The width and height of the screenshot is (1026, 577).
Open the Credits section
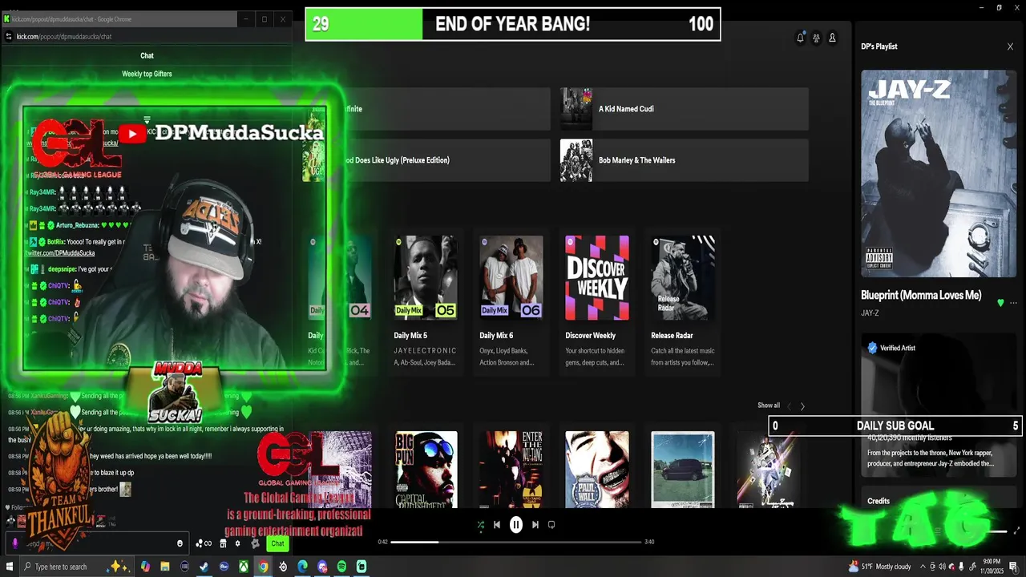(x=879, y=501)
